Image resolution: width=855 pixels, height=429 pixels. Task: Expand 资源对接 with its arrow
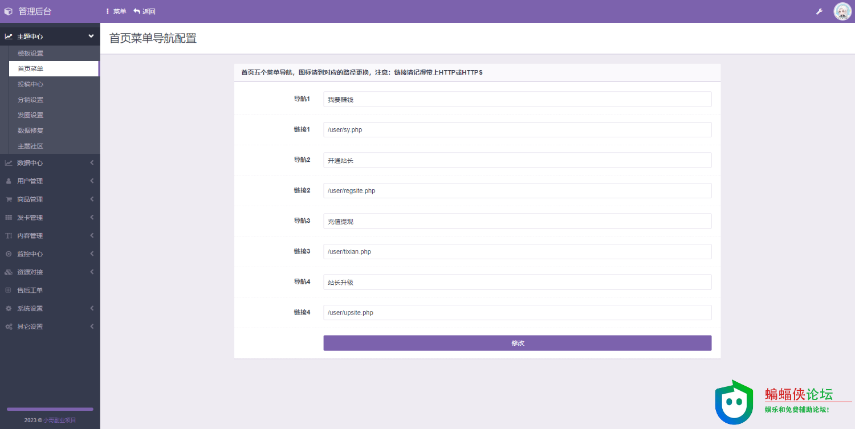pyautogui.click(x=92, y=272)
